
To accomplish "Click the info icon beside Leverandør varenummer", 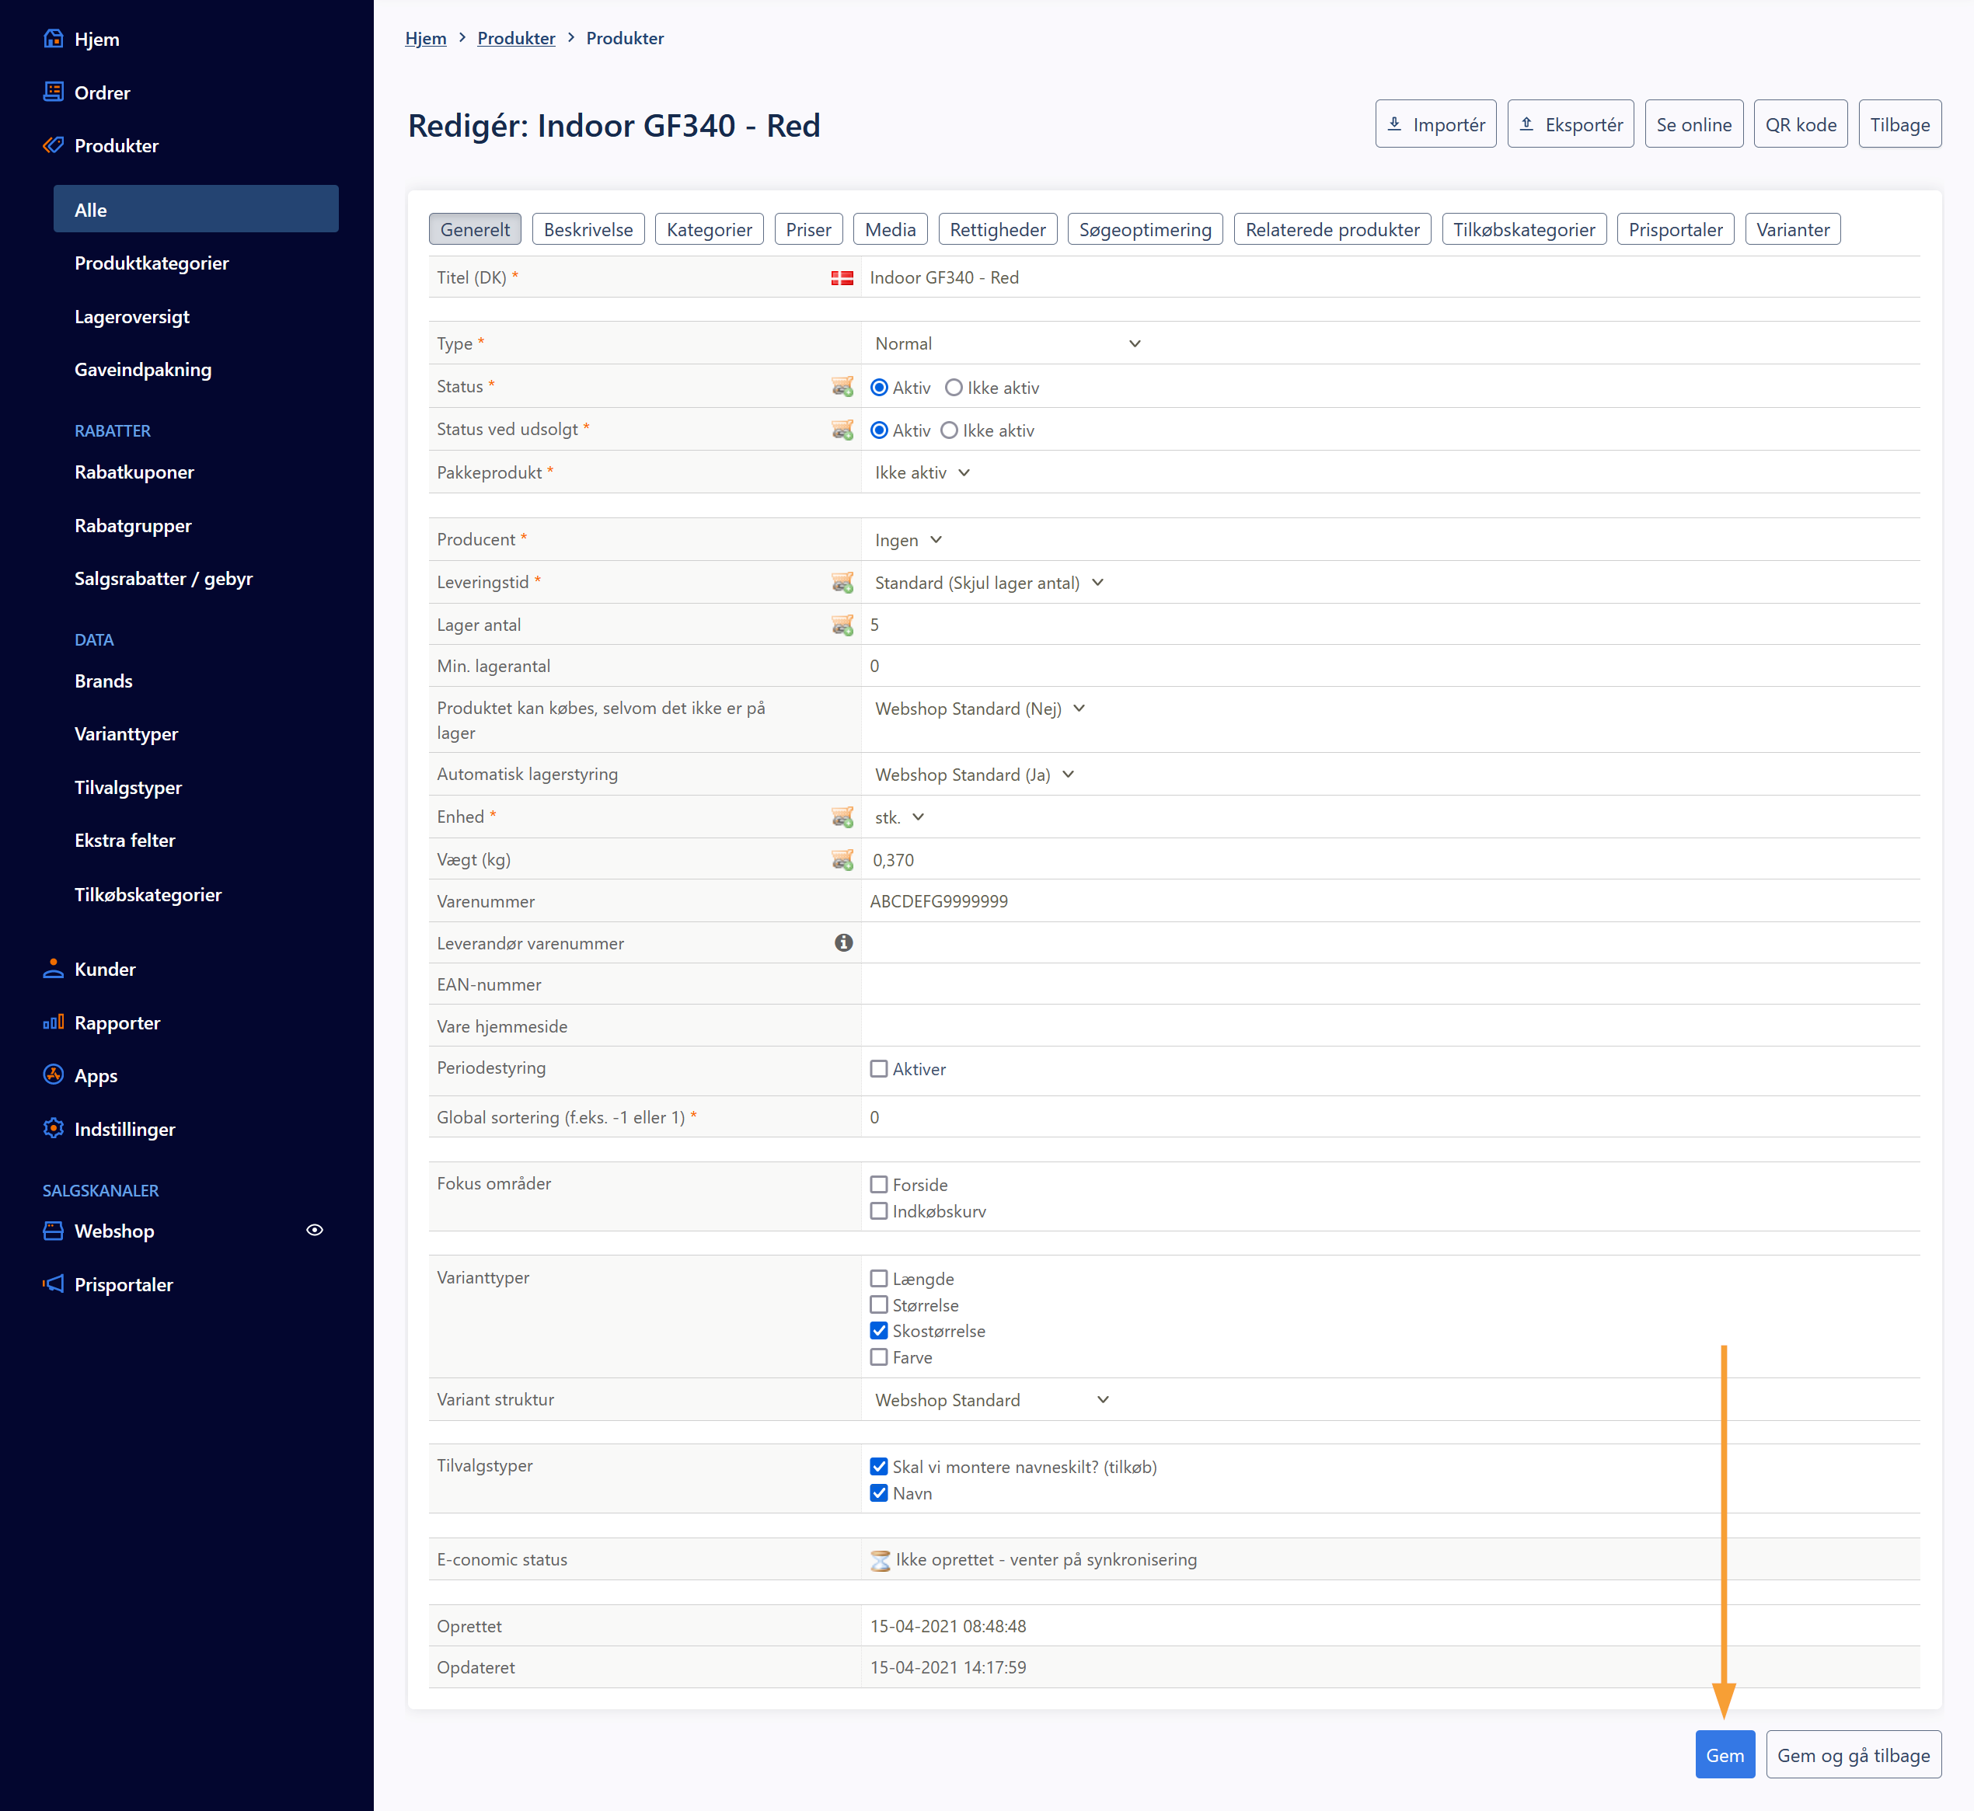I will 844,942.
